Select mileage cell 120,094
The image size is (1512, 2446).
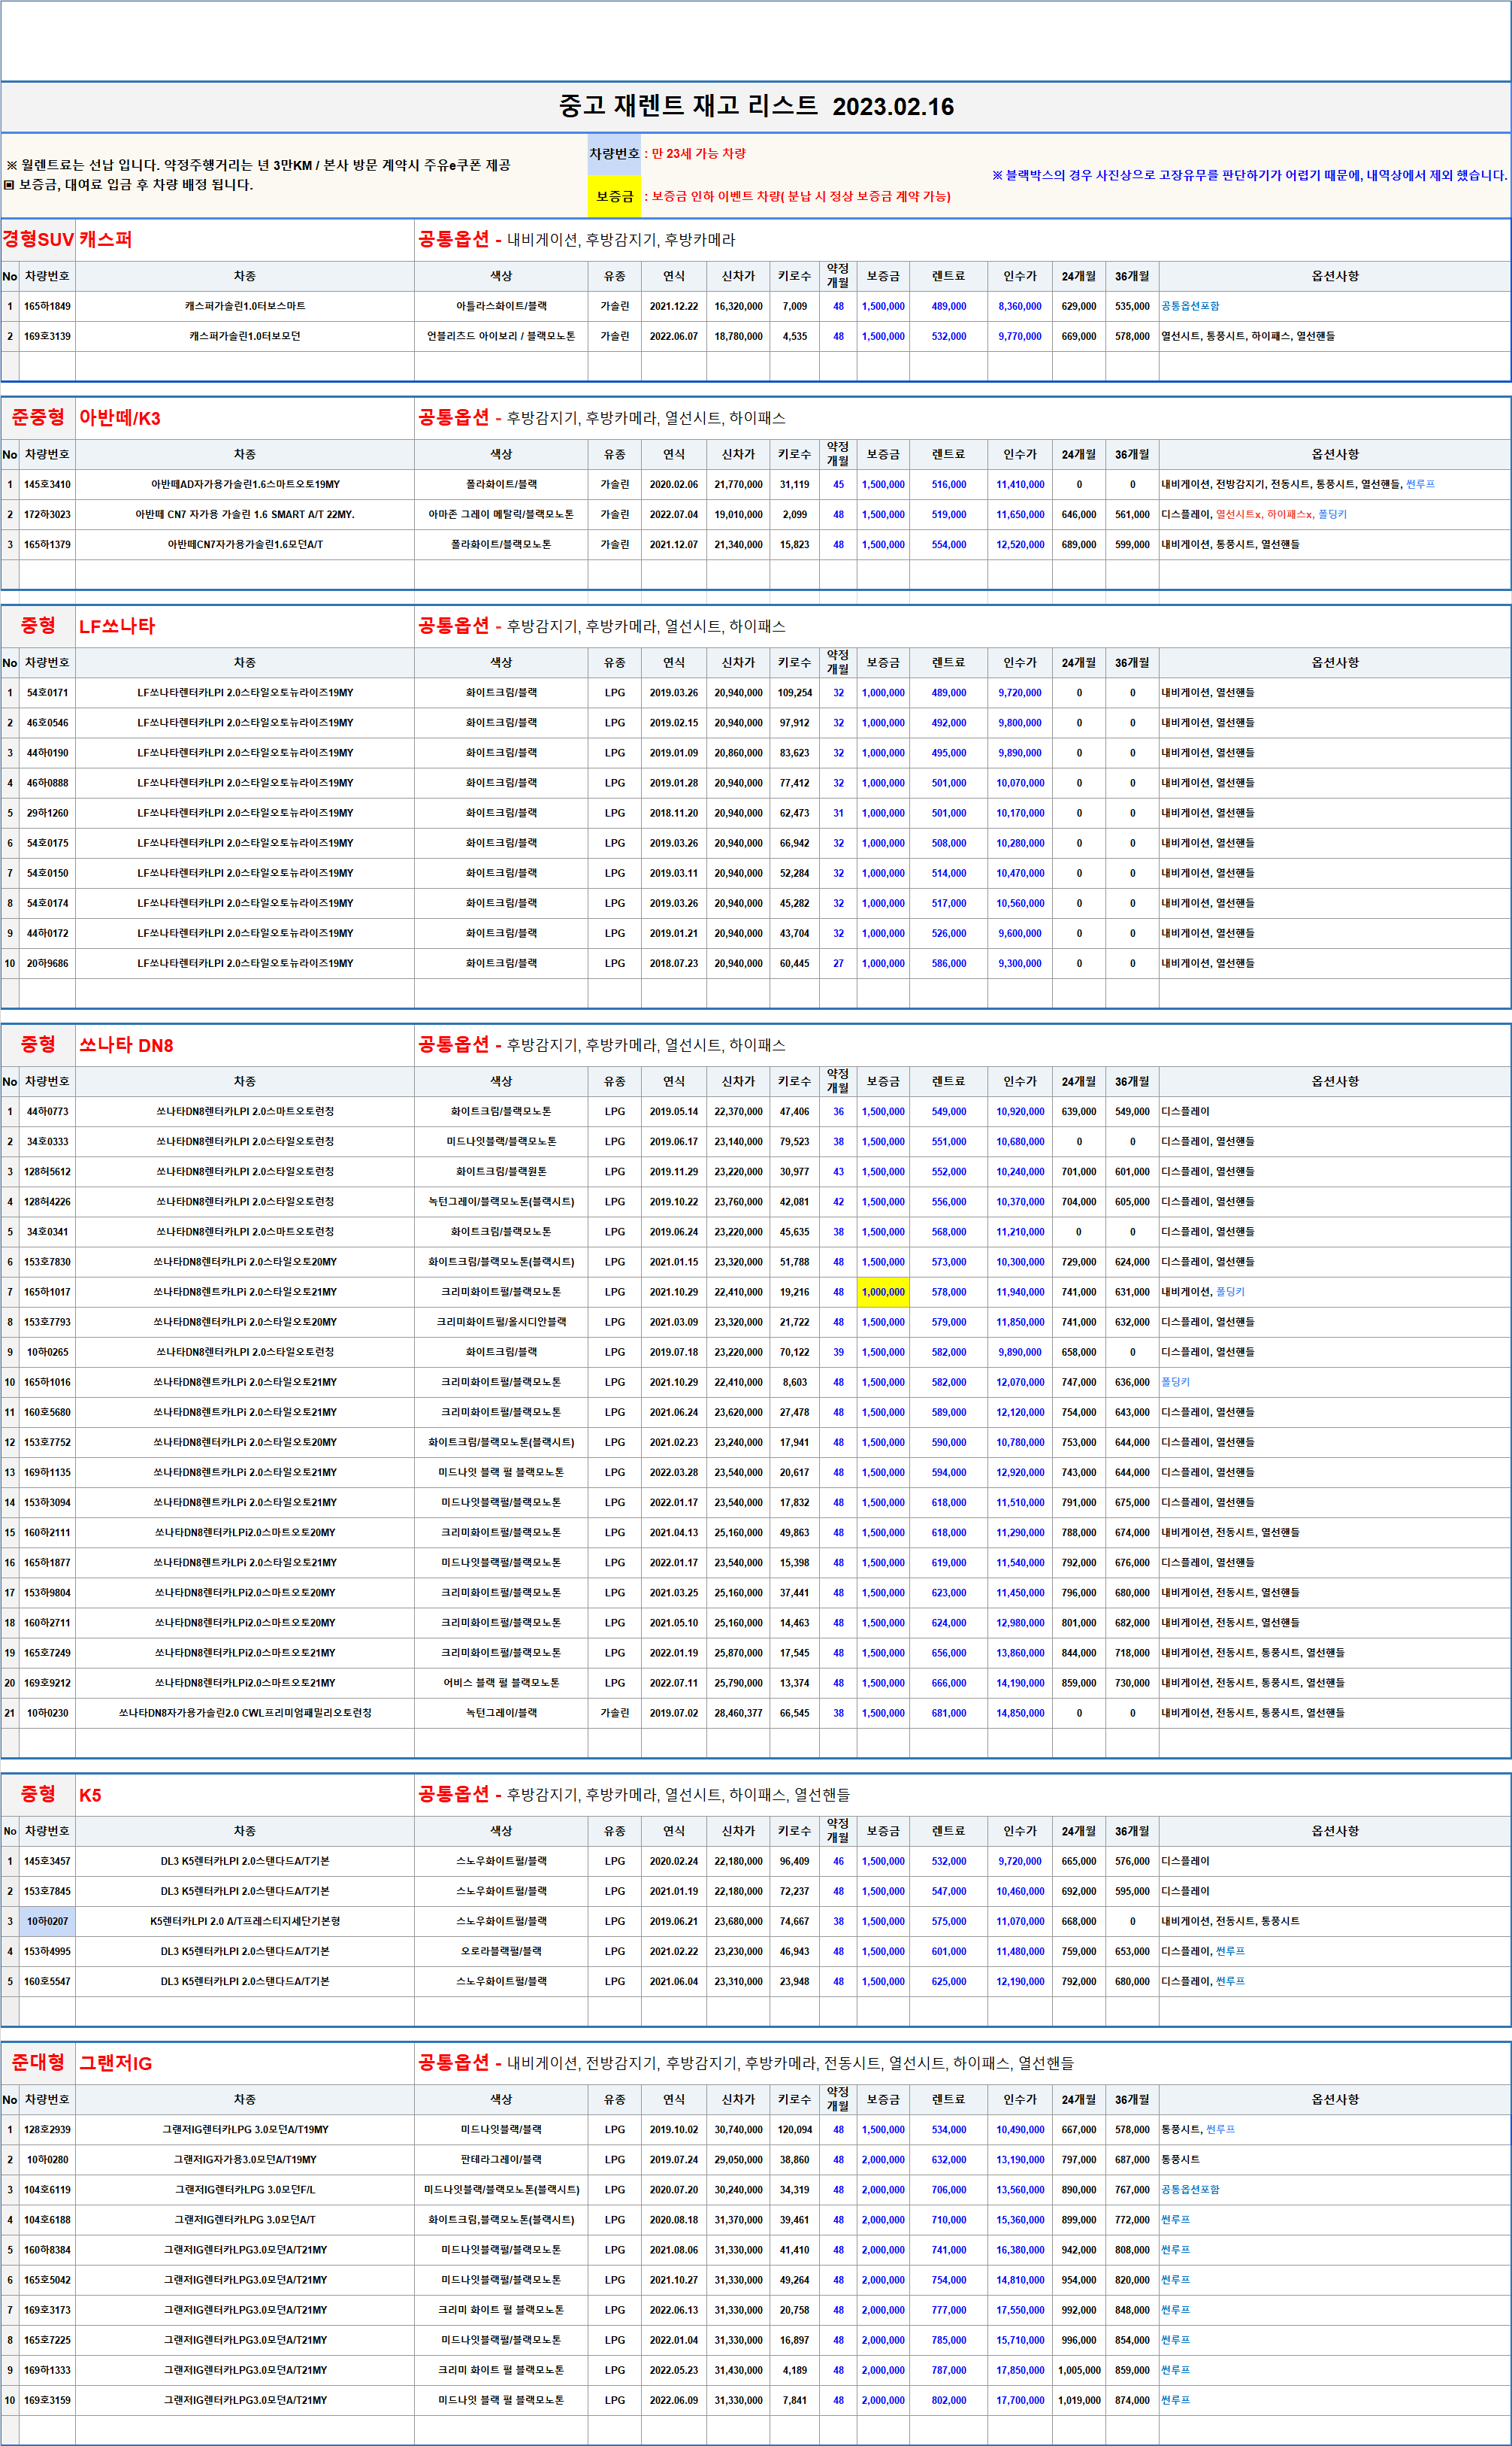coord(794,2129)
